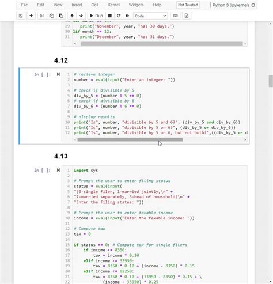The image size is (273, 284).
Task: Click the 'elif income <= 33950:' line
Action: coord(108,261)
